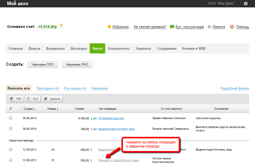Click link chain icon next to Выдача подотчетному лицу

coord(95,129)
